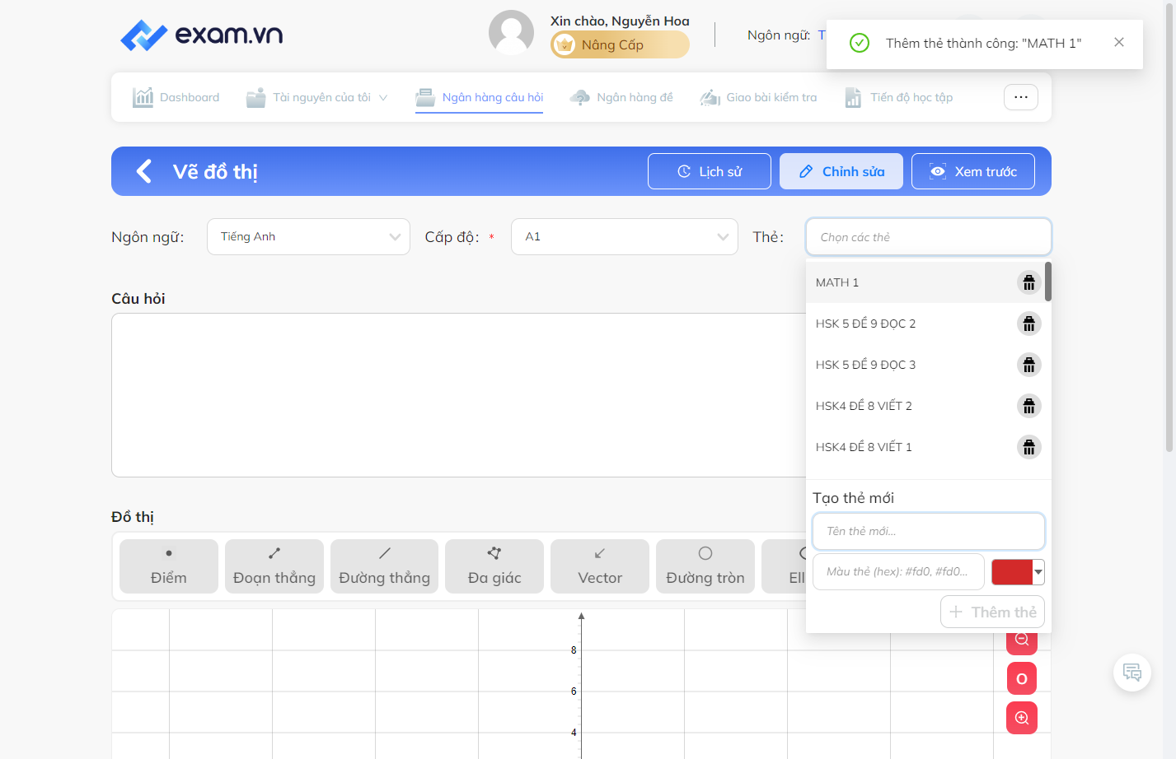Go to the Dashboard tab
The height and width of the screenshot is (759, 1176).
176,97
